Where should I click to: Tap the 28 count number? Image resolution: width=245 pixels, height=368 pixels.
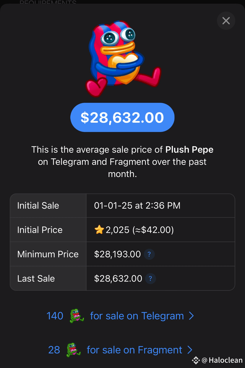(x=54, y=350)
